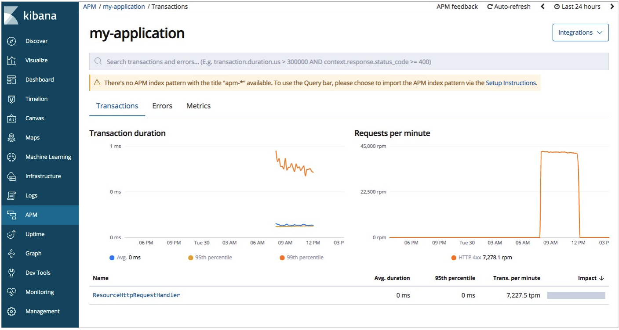Click the transactions search query bar
Viewport: 619px width, 330px height.
coord(349,62)
